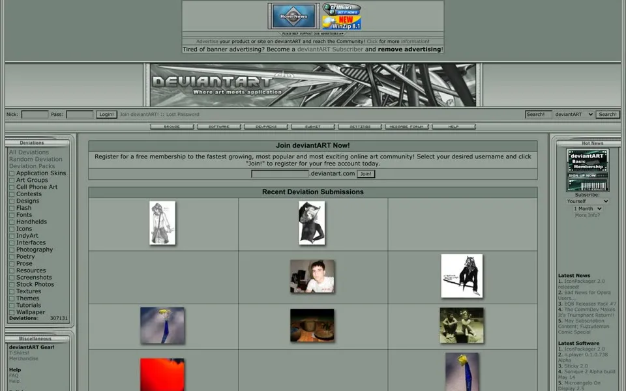Open the FAQ link under Help
Image resolution: width=626 pixels, height=391 pixels.
pos(14,375)
